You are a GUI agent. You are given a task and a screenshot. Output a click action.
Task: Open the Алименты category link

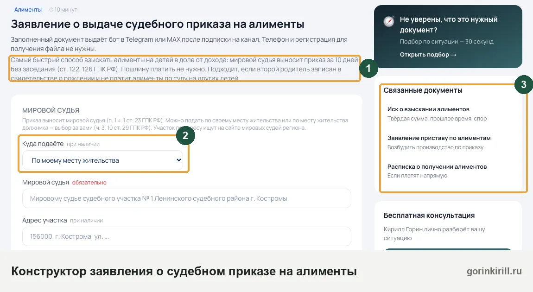[x=28, y=10]
